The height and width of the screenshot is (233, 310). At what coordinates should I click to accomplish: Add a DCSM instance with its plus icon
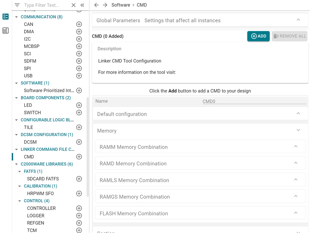[79, 142]
